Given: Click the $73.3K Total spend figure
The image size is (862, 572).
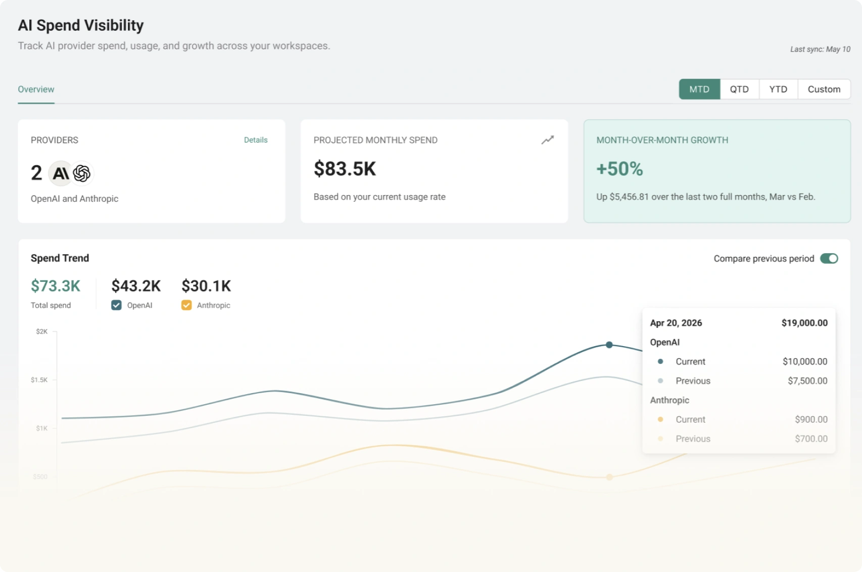Looking at the screenshot, I should point(56,286).
